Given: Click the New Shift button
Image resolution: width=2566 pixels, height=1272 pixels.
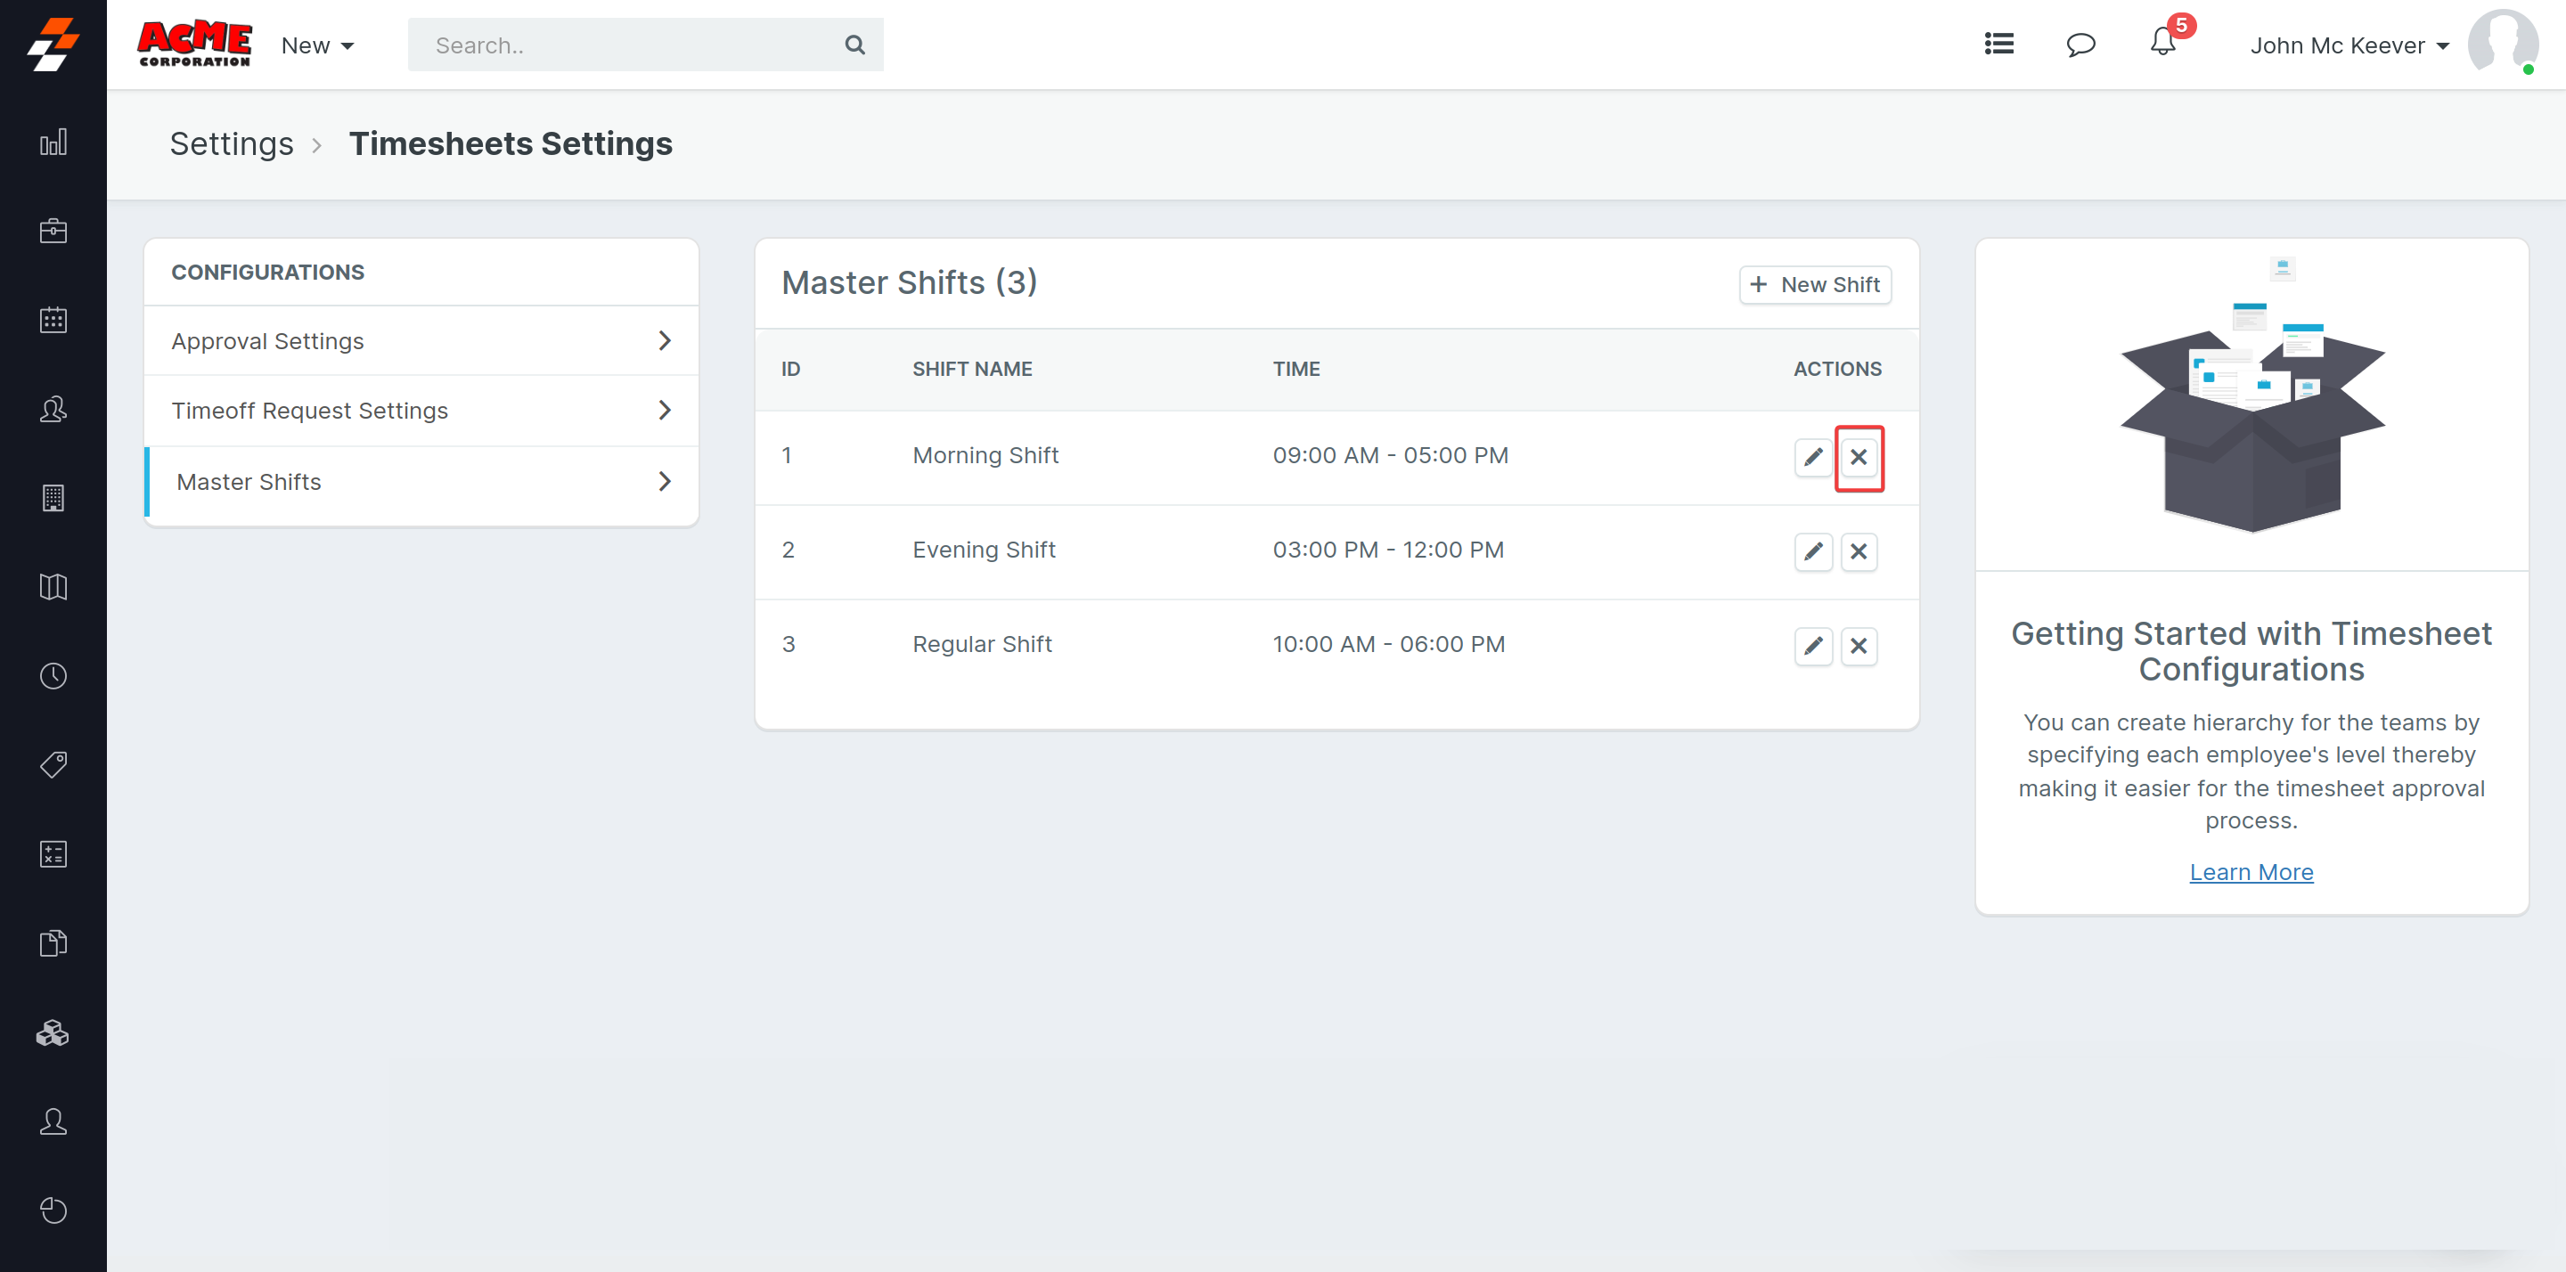Looking at the screenshot, I should tap(1814, 285).
